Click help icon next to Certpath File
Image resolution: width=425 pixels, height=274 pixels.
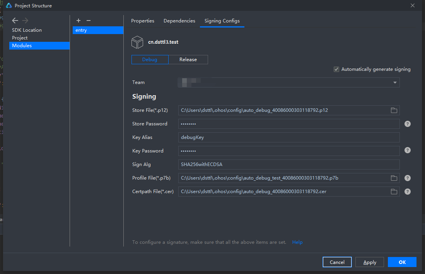click(x=407, y=192)
